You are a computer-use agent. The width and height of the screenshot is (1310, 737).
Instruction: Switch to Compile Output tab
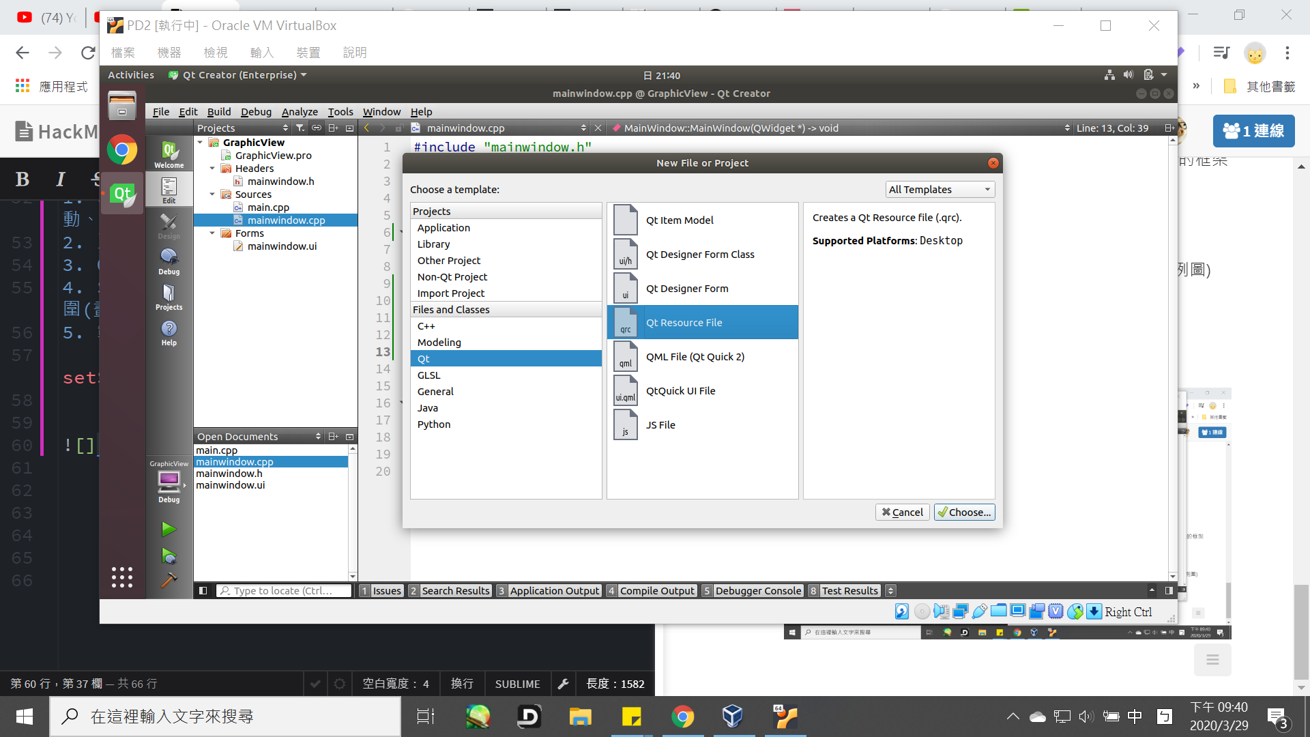pyautogui.click(x=656, y=591)
